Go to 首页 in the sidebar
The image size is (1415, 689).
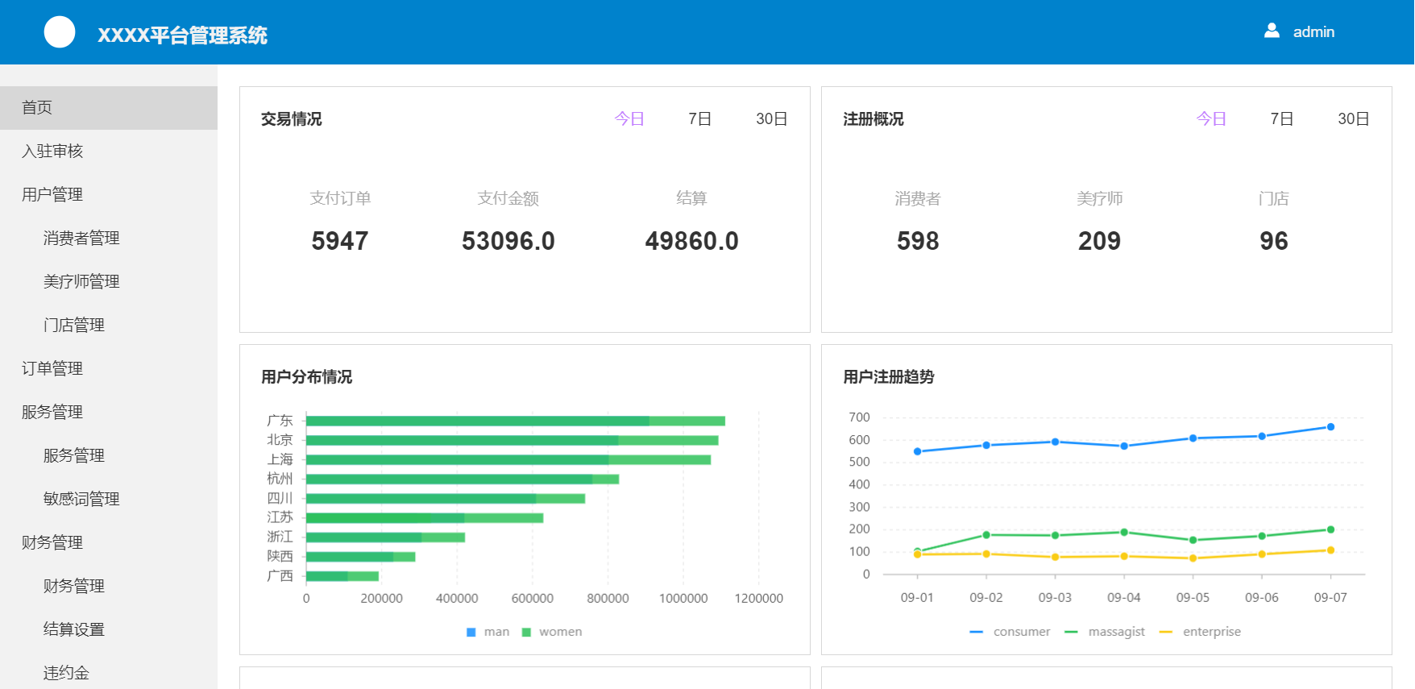[x=109, y=108]
